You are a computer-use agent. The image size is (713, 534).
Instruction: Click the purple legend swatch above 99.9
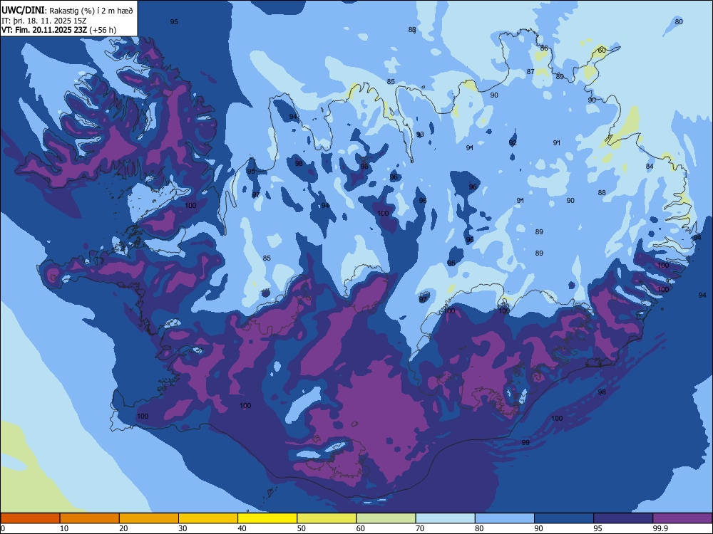682,518
